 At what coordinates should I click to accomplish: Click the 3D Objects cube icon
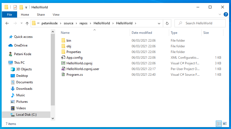pos(13,69)
